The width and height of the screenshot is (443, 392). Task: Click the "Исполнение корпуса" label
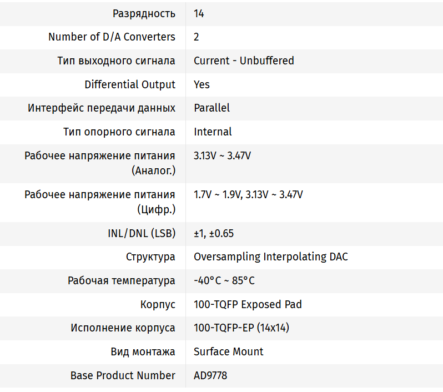[123, 328]
